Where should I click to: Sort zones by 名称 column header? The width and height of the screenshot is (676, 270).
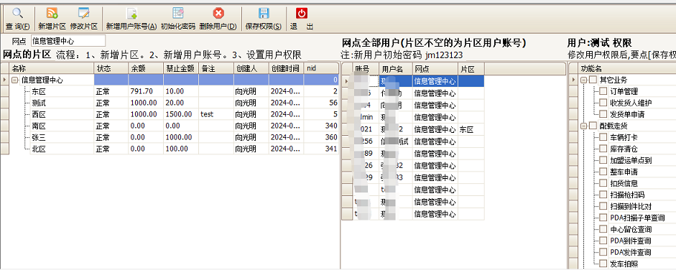(x=51, y=68)
